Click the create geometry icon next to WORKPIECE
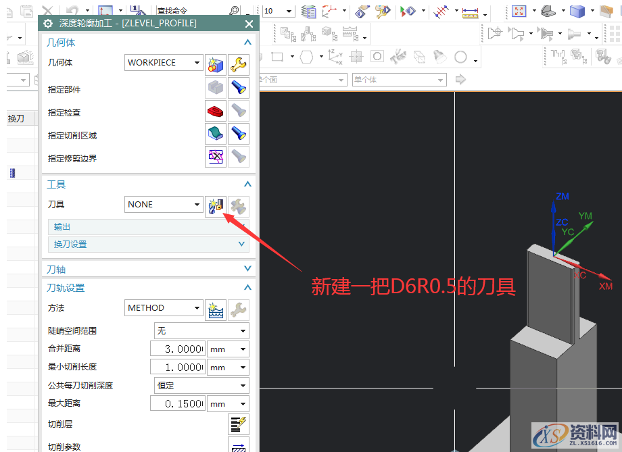622x452 pixels. pyautogui.click(x=216, y=64)
